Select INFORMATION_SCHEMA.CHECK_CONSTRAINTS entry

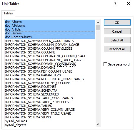[x=50, y=41]
